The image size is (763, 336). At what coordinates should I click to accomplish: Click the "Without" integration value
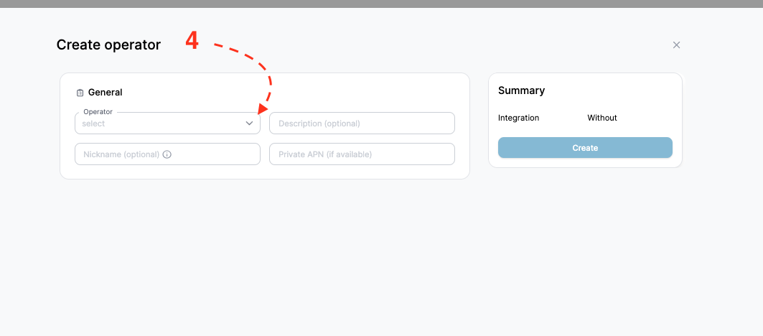[x=602, y=118]
